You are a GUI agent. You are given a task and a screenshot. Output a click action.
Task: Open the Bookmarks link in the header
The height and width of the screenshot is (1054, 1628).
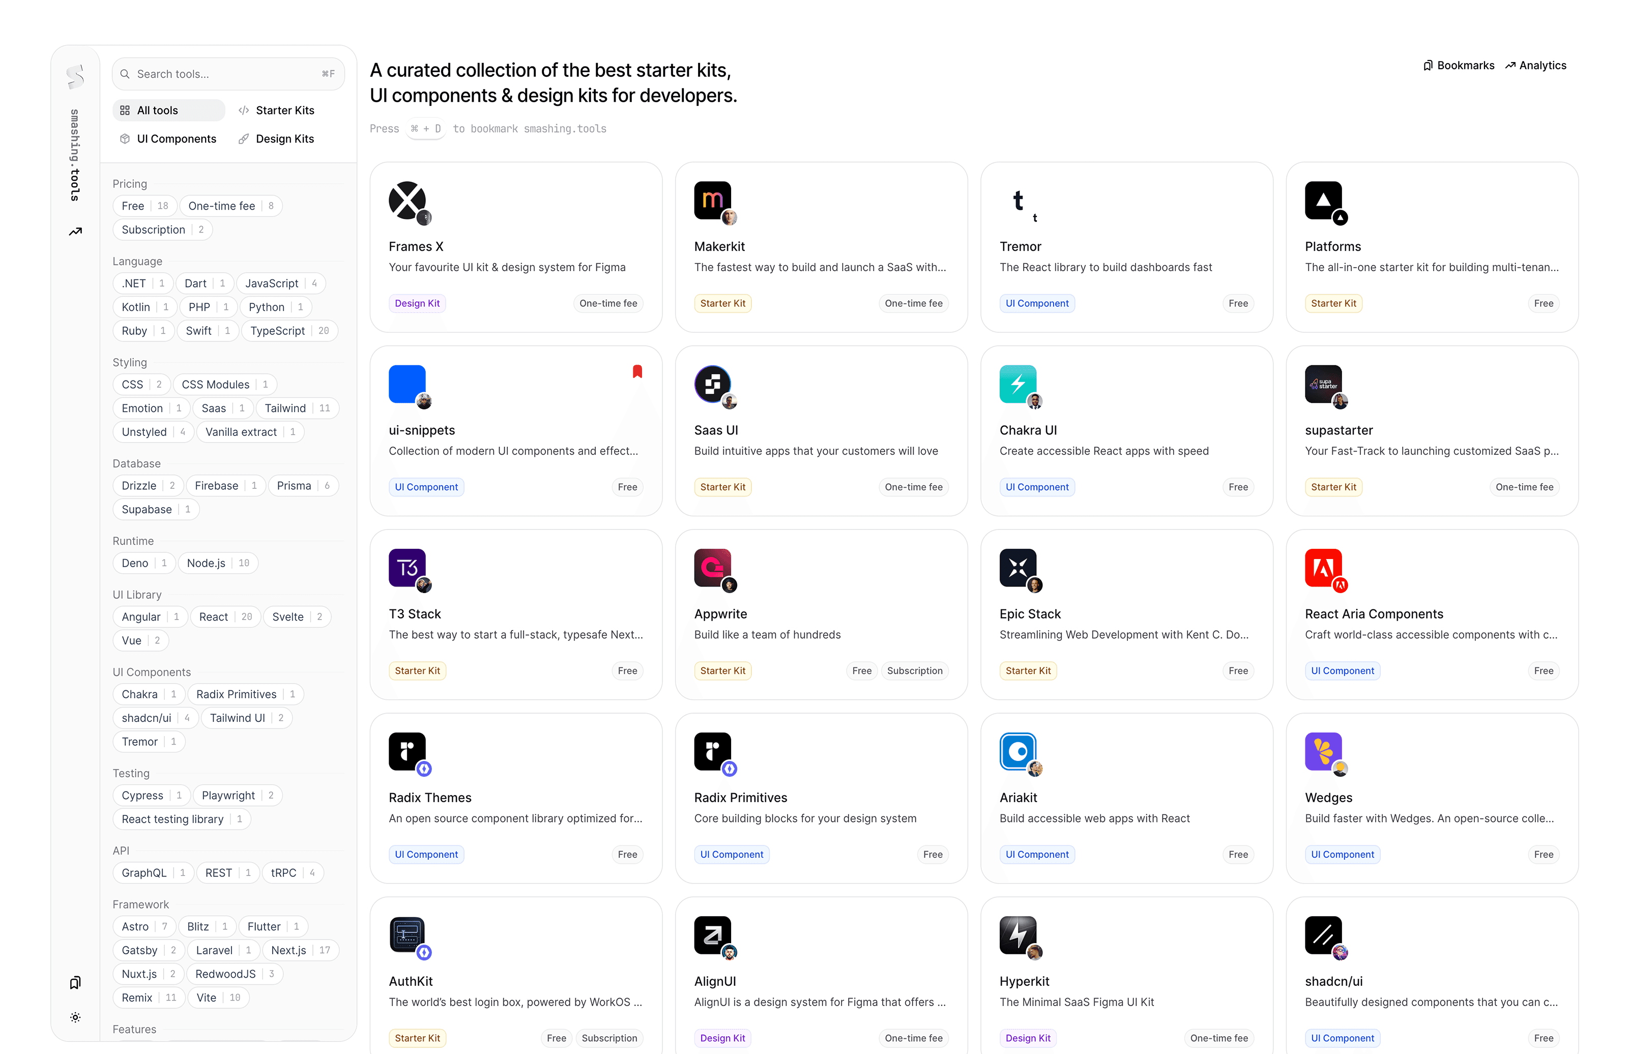pyautogui.click(x=1459, y=66)
